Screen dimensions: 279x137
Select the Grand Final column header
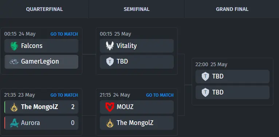(x=232, y=9)
